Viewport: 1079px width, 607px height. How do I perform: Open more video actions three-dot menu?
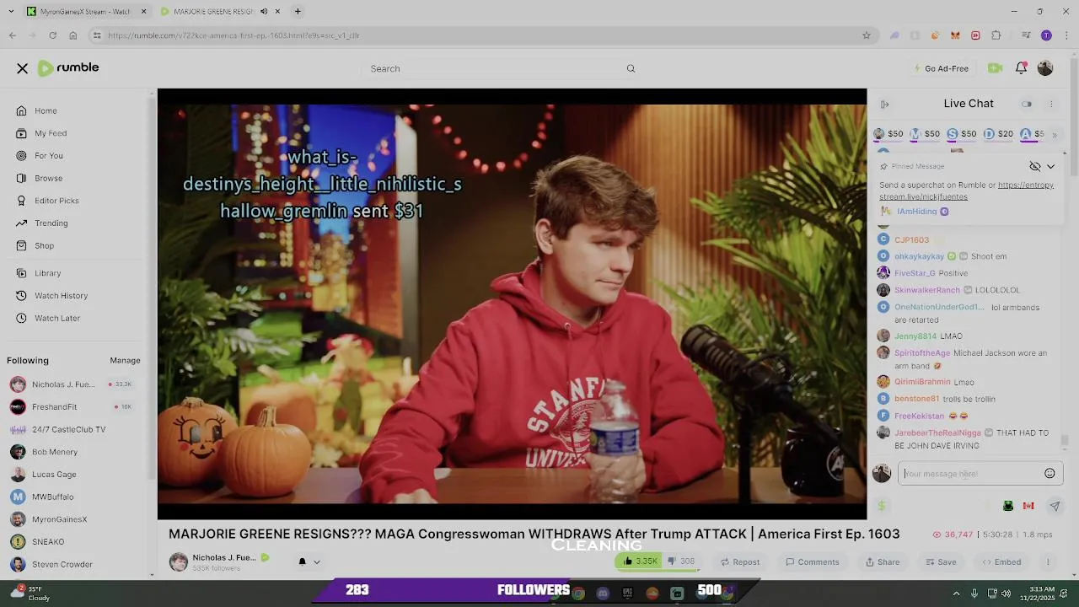[1048, 562]
